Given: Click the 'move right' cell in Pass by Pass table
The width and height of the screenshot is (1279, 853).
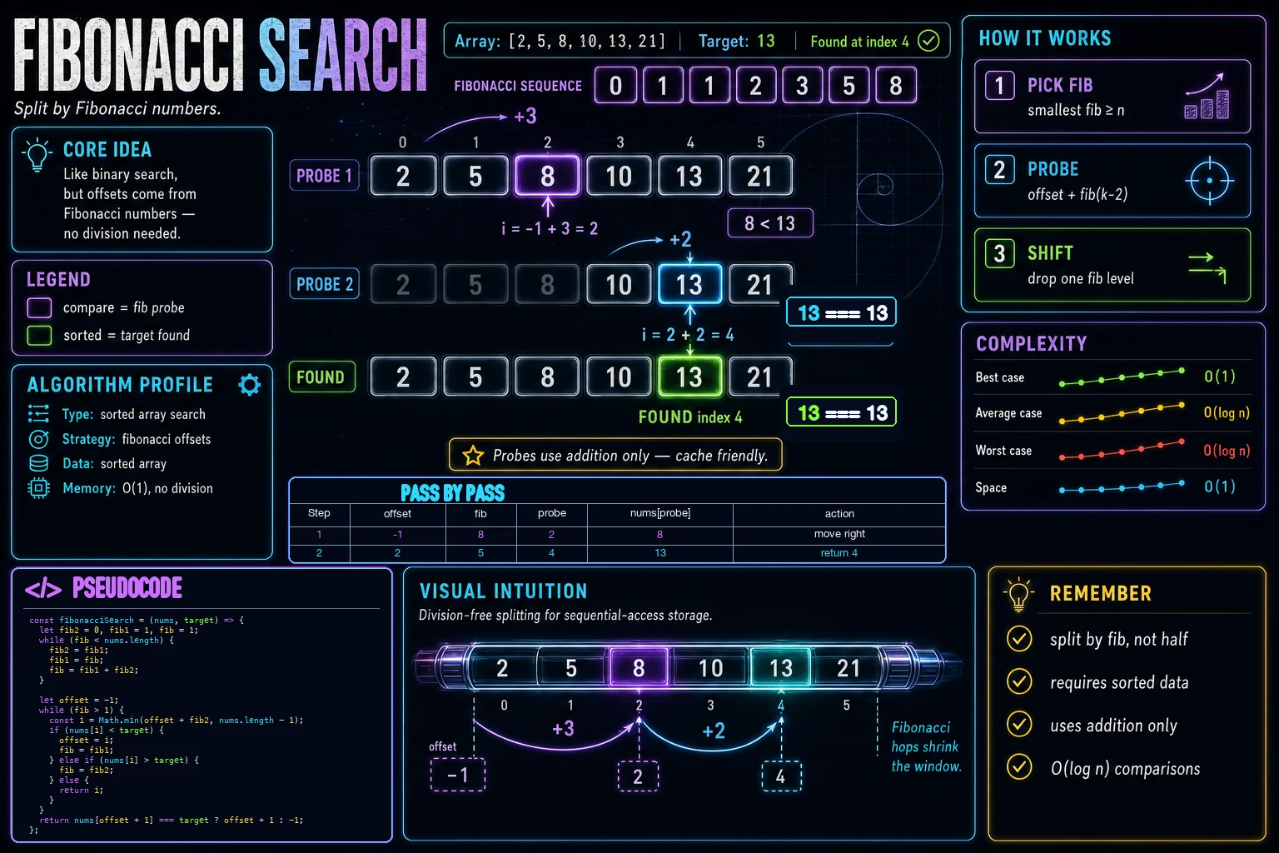Looking at the screenshot, I should pos(839,534).
